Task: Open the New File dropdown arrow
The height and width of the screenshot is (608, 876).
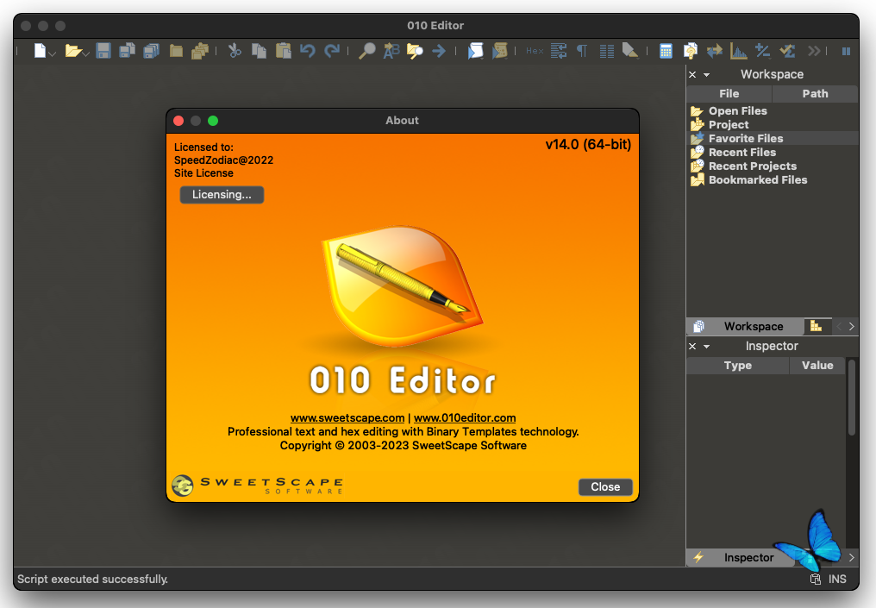Action: (53, 53)
